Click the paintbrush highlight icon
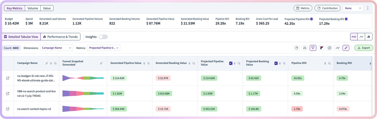 [x=346, y=48]
